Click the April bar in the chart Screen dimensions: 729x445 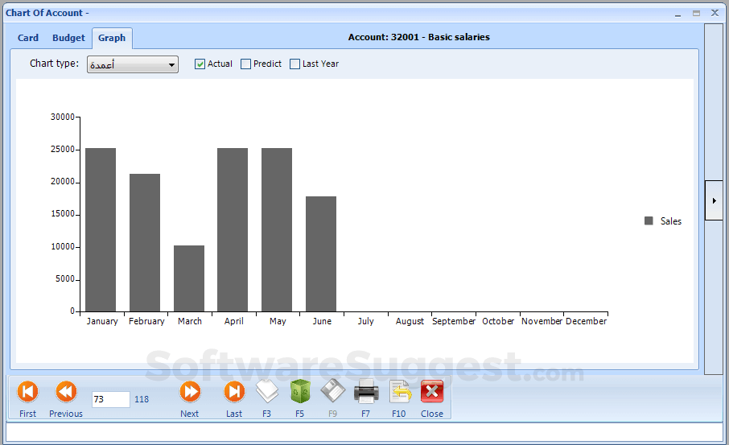click(x=233, y=229)
